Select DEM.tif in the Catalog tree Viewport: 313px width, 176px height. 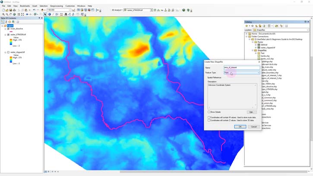coord(263,45)
